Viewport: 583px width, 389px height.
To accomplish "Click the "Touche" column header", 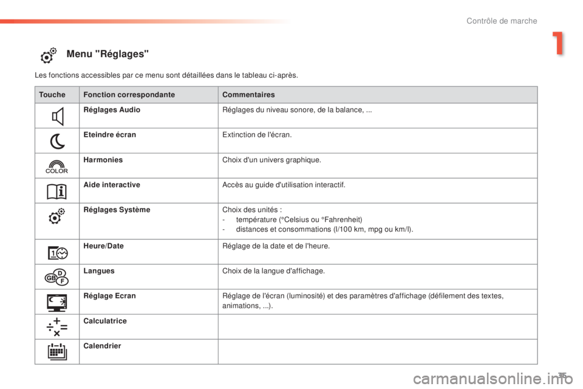I will point(52,95).
